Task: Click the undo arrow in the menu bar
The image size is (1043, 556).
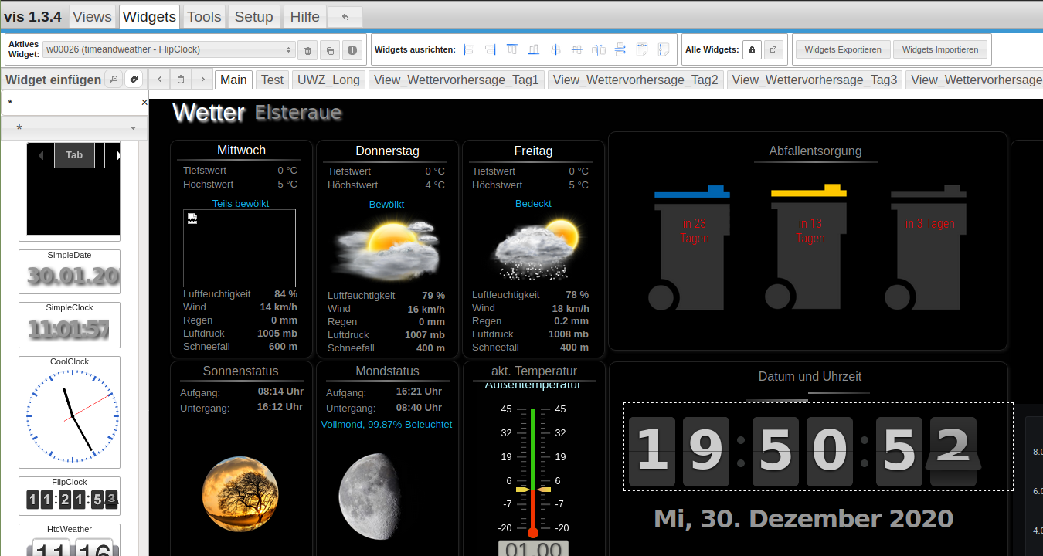Action: [345, 17]
